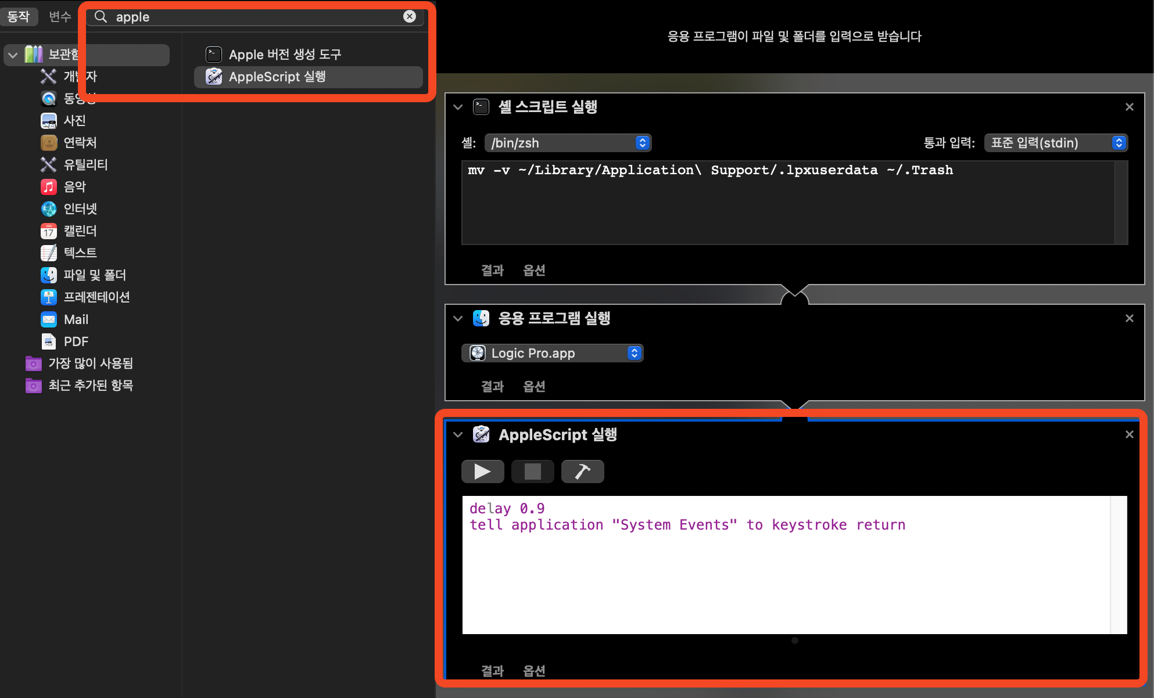Click the compile hammer icon
Viewport: 1154px width, 698px height.
pyautogui.click(x=582, y=472)
